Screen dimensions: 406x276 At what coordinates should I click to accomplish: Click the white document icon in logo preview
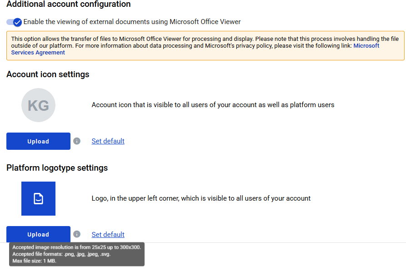(x=38, y=199)
